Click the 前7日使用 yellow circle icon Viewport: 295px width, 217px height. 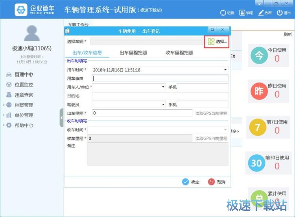click(x=258, y=127)
